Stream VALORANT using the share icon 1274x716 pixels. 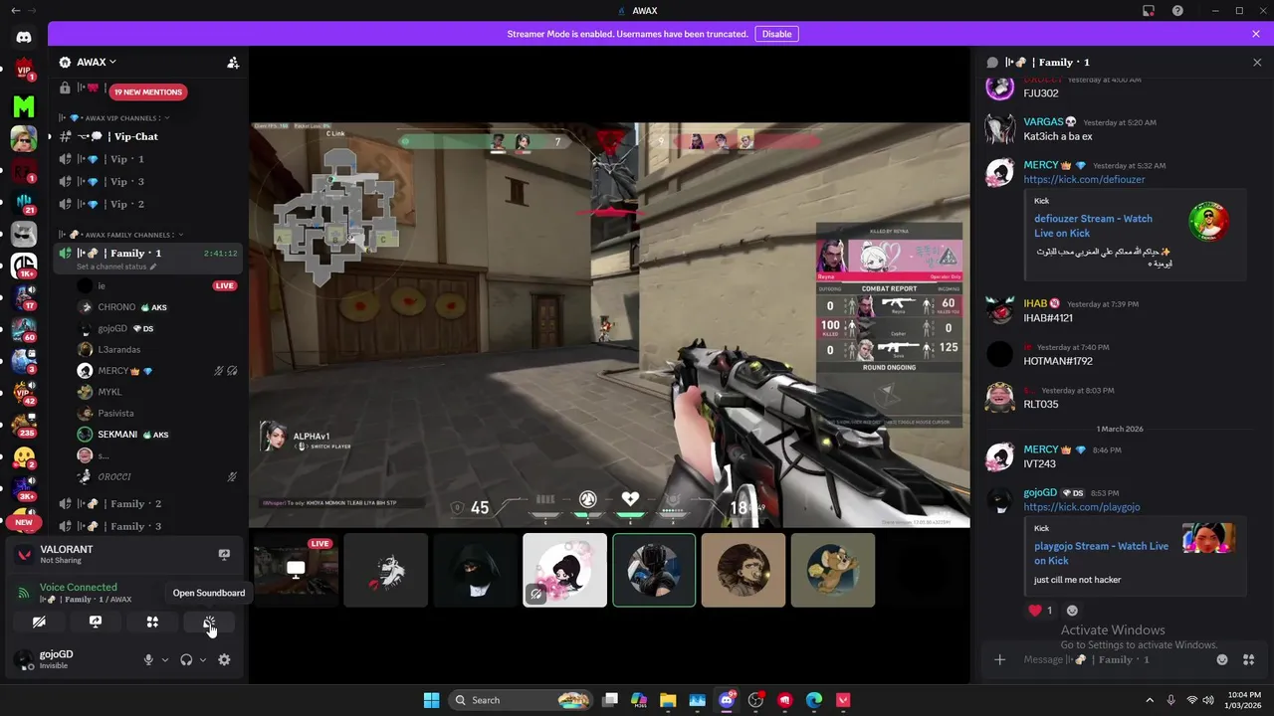(x=224, y=554)
